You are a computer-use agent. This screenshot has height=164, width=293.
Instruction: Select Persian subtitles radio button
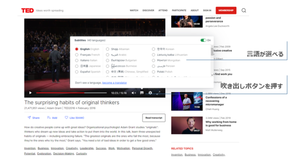(x=153, y=66)
